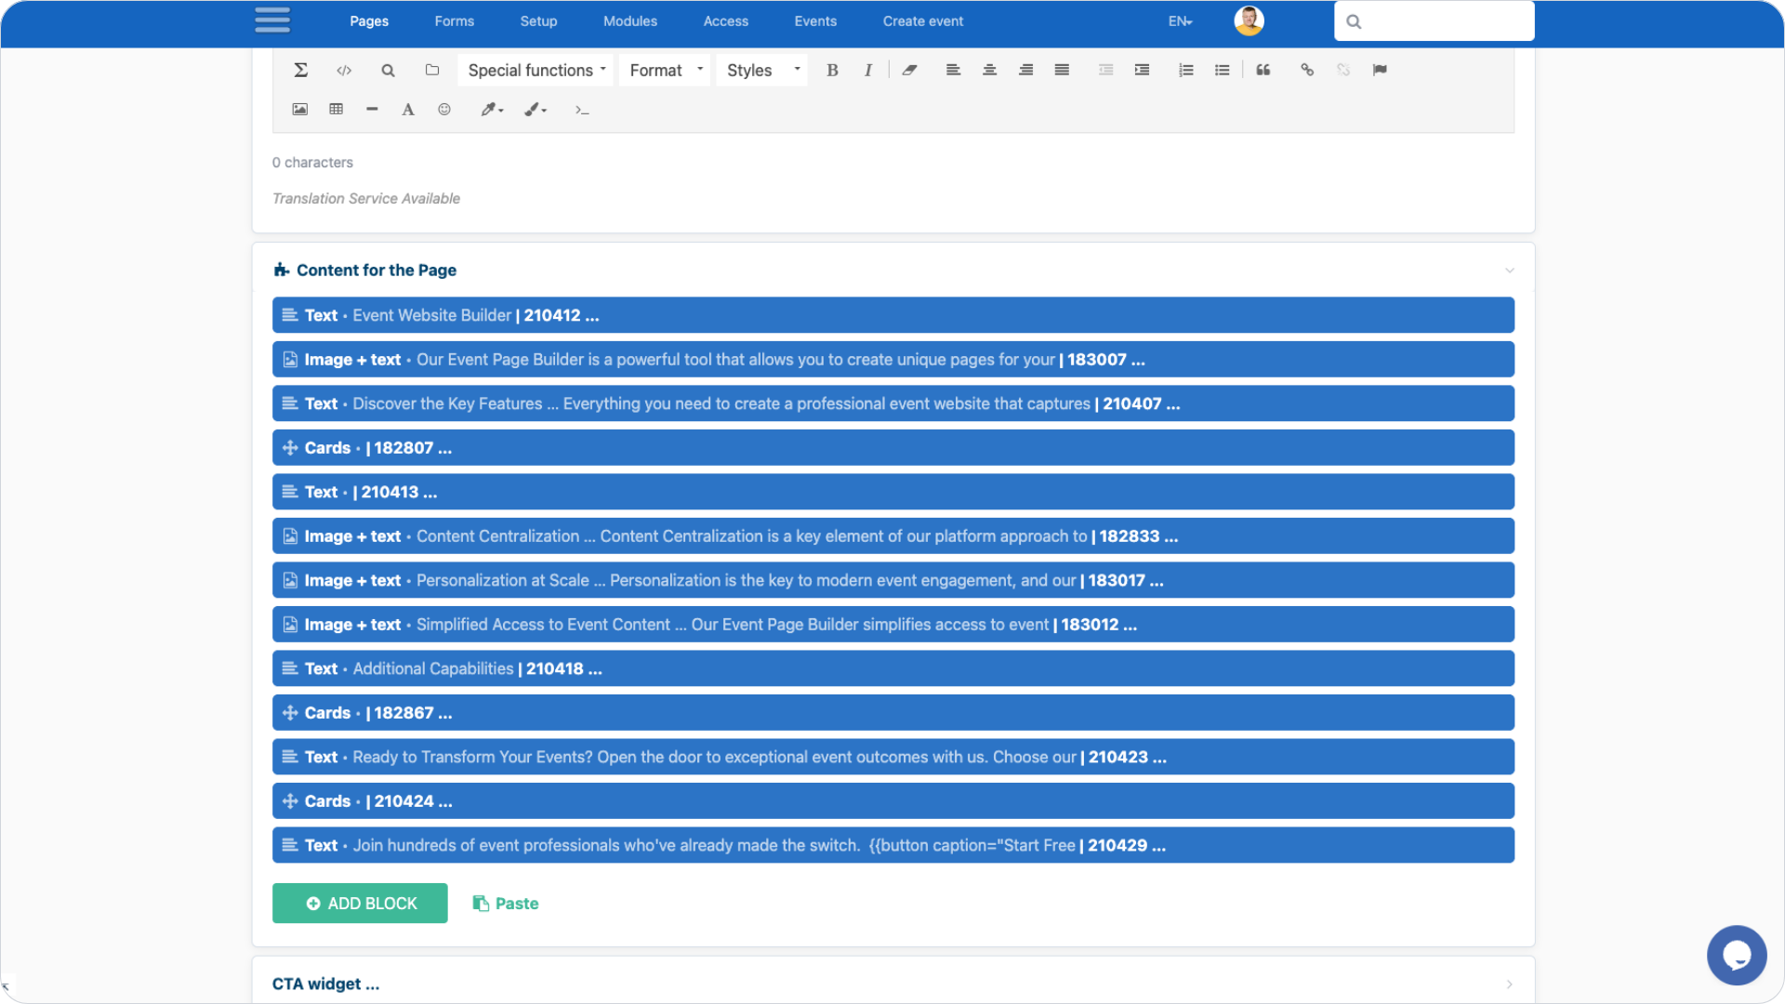Insert a table with the table icon

click(336, 110)
